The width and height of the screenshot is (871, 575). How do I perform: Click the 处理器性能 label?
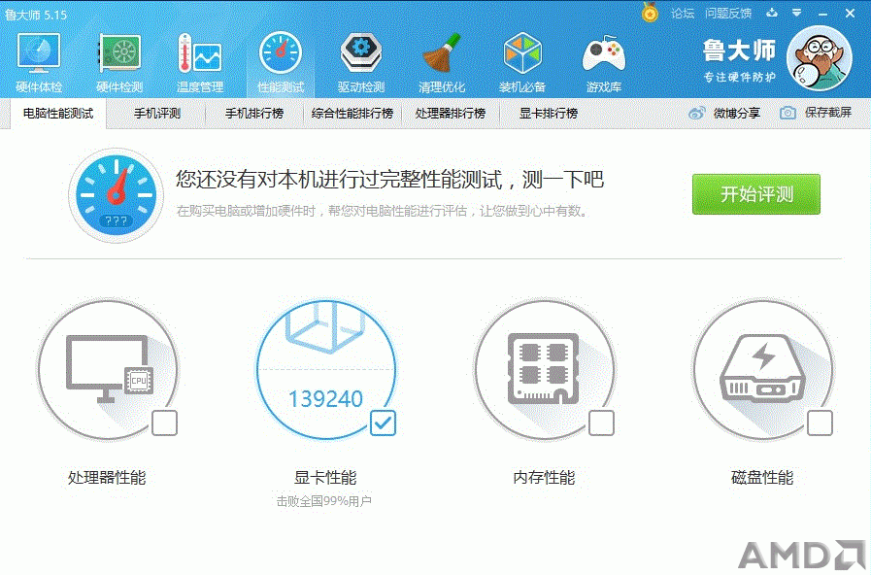[x=107, y=477]
